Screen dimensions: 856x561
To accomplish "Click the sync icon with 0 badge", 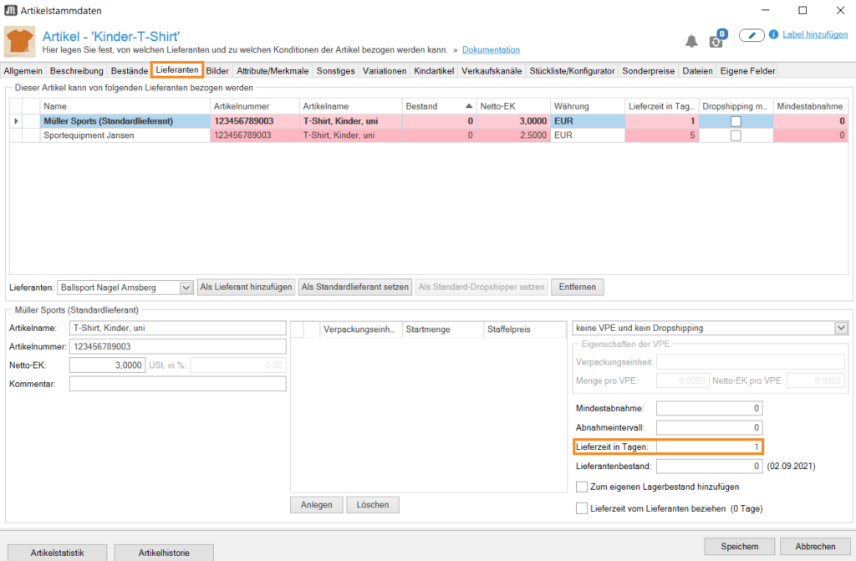I will click(x=716, y=41).
